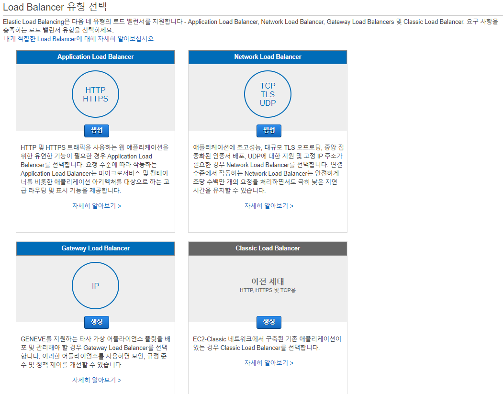Click the Network Load Balancer description paragraph
Viewport: 503px width, 394px height.
point(268,169)
